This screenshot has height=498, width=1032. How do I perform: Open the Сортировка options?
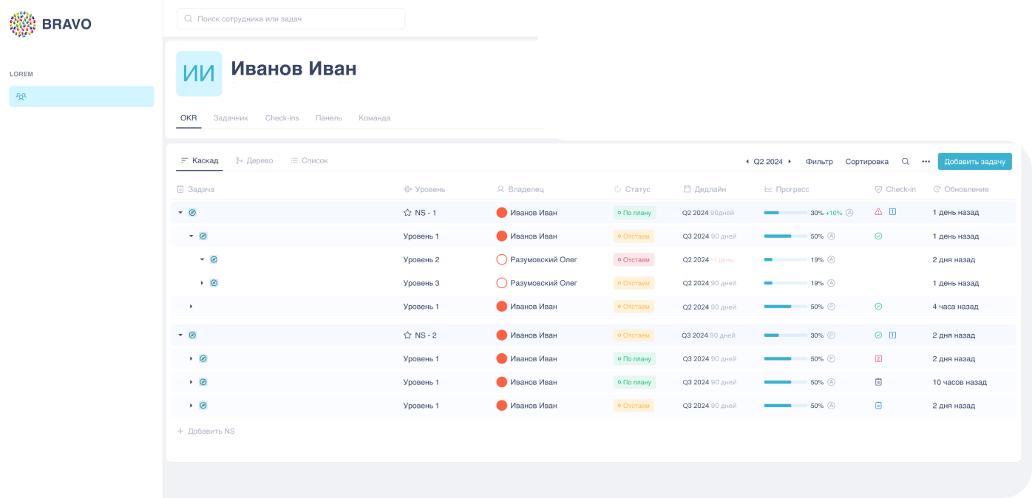click(866, 161)
